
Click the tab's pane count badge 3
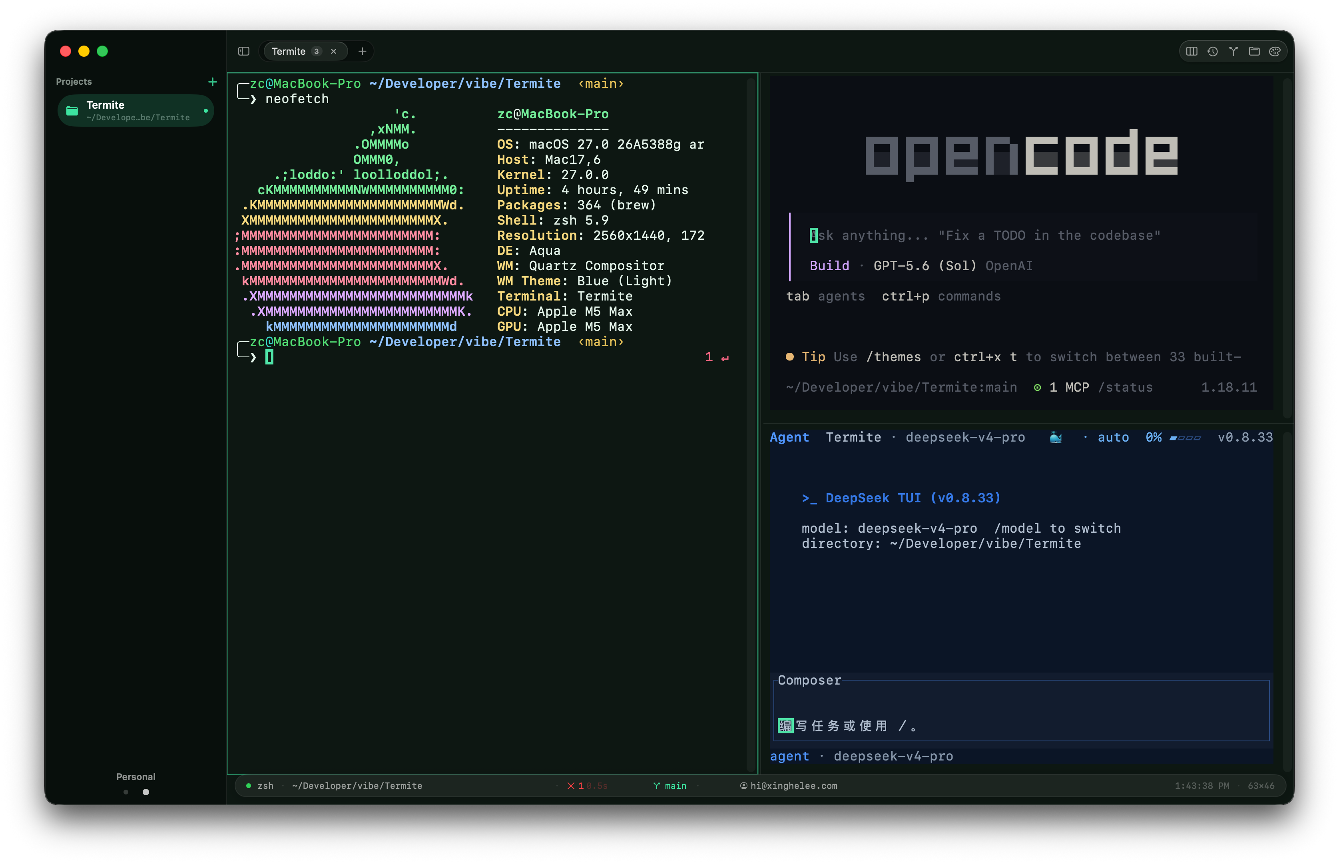[x=317, y=51]
